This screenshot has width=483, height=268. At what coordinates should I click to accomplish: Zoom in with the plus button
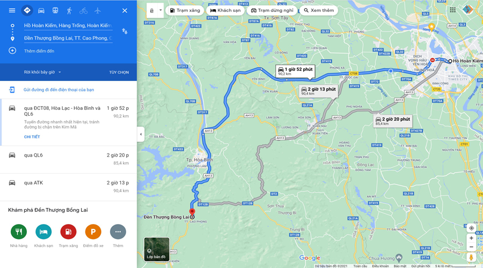point(471,238)
